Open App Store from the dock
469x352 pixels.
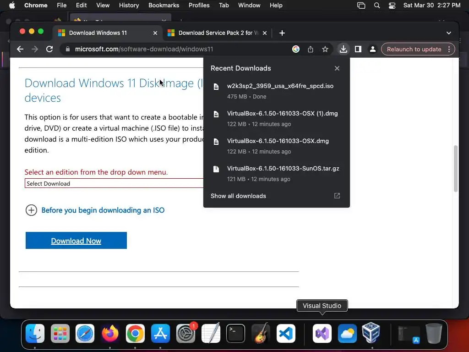[160, 333]
